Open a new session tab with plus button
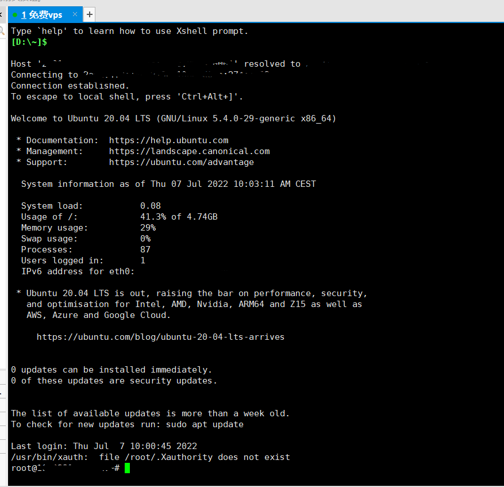 [90, 14]
